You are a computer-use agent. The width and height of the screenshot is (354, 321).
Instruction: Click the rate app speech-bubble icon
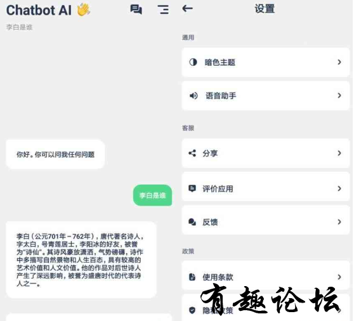pyautogui.click(x=192, y=188)
